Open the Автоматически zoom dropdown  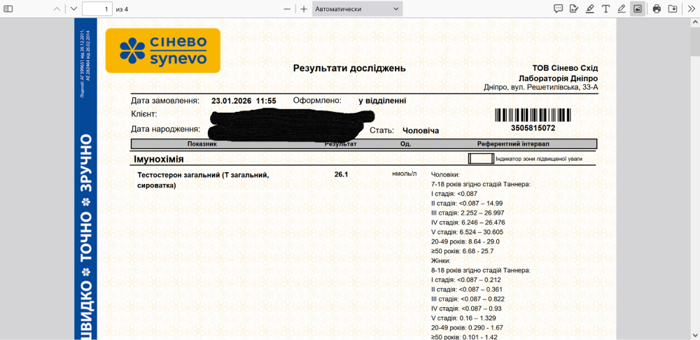pyautogui.click(x=357, y=9)
